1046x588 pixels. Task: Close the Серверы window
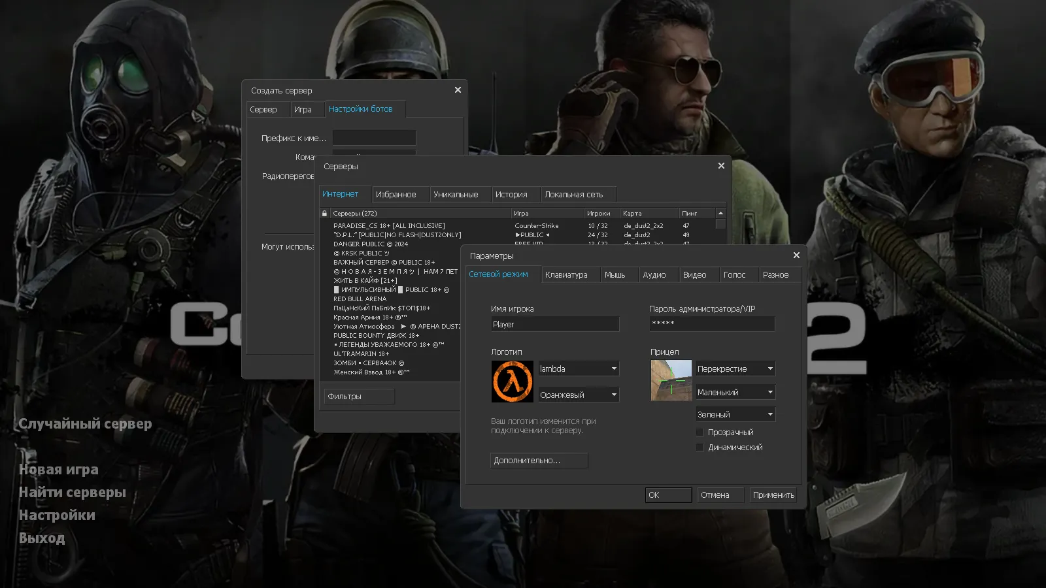point(721,166)
